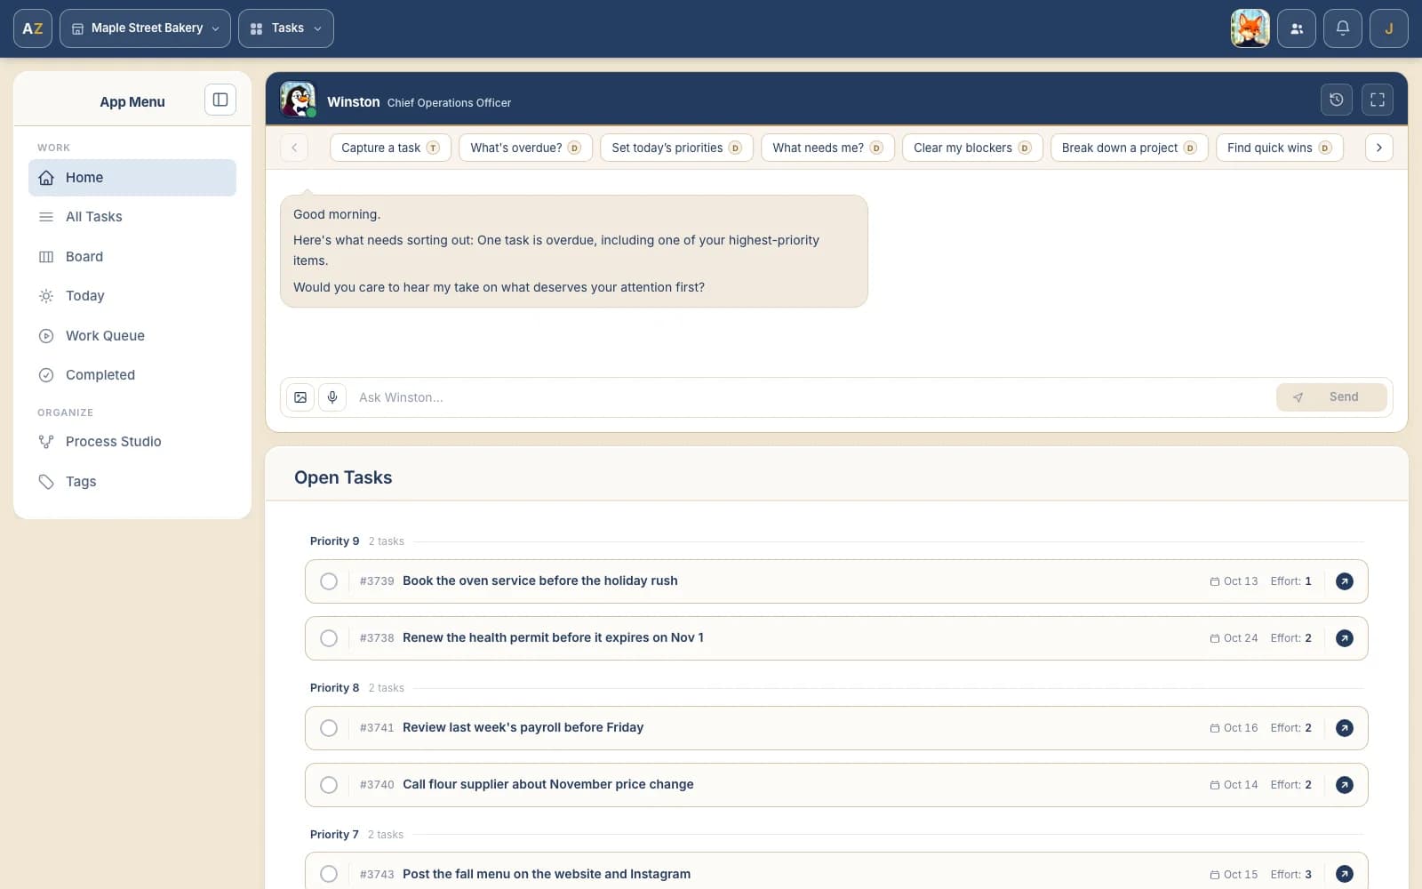Collapse the App Menu sidebar
The width and height of the screenshot is (1422, 889).
(220, 100)
